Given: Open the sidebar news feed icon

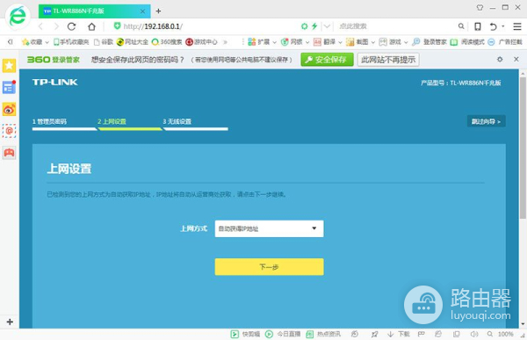Looking at the screenshot, I should click(9, 88).
